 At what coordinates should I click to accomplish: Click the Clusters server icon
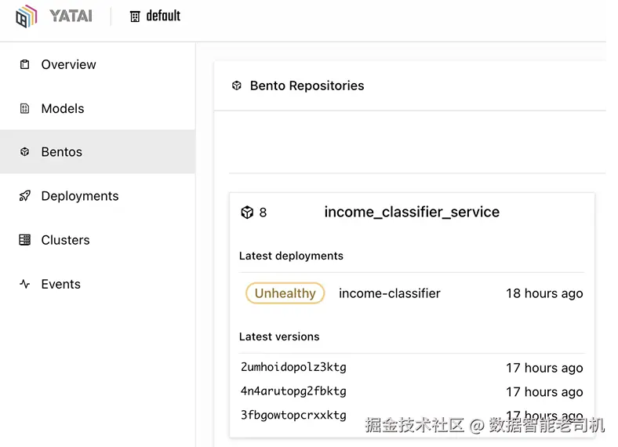(24, 240)
